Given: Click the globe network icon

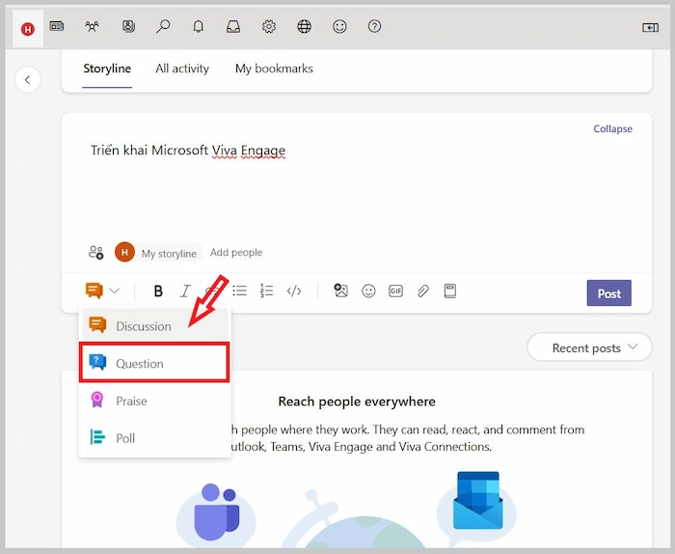Looking at the screenshot, I should 304,27.
